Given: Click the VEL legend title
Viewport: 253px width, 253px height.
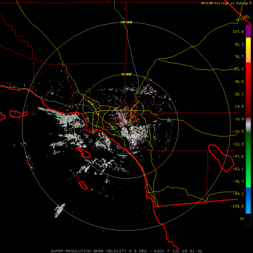Looking at the screenshot, I should (x=247, y=17).
